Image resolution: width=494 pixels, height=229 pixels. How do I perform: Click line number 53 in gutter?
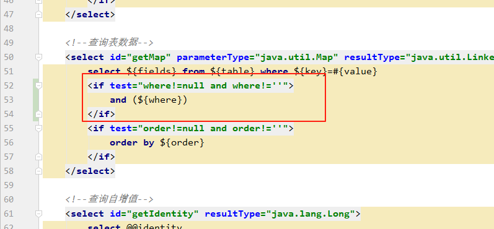tap(8, 100)
